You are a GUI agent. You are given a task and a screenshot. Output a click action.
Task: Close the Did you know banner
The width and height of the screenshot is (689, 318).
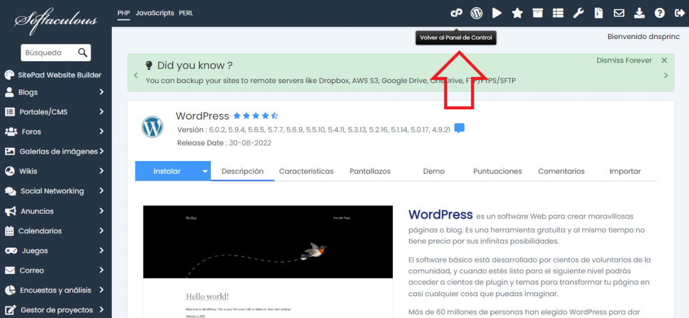pos(664,60)
